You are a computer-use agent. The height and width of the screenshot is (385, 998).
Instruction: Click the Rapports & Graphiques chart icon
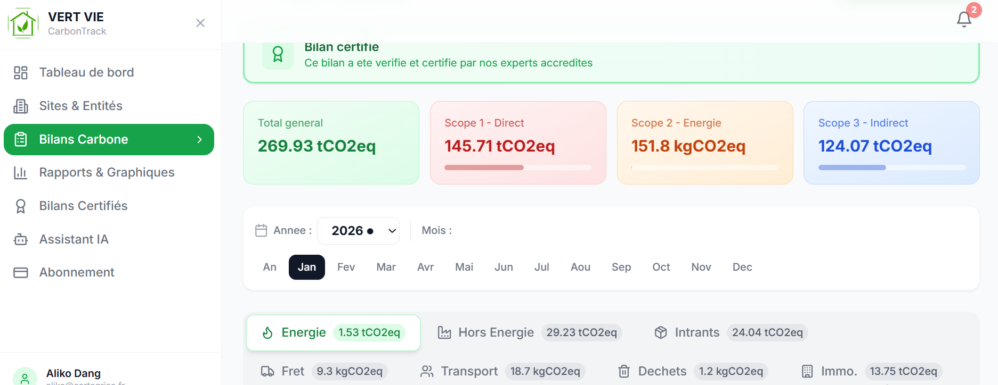[21, 172]
